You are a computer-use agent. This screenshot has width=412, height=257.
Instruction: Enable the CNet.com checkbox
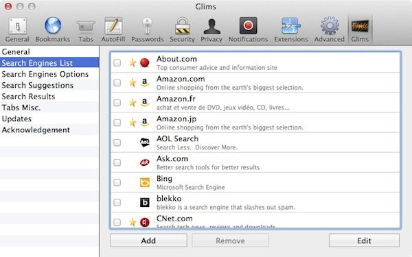tap(117, 222)
